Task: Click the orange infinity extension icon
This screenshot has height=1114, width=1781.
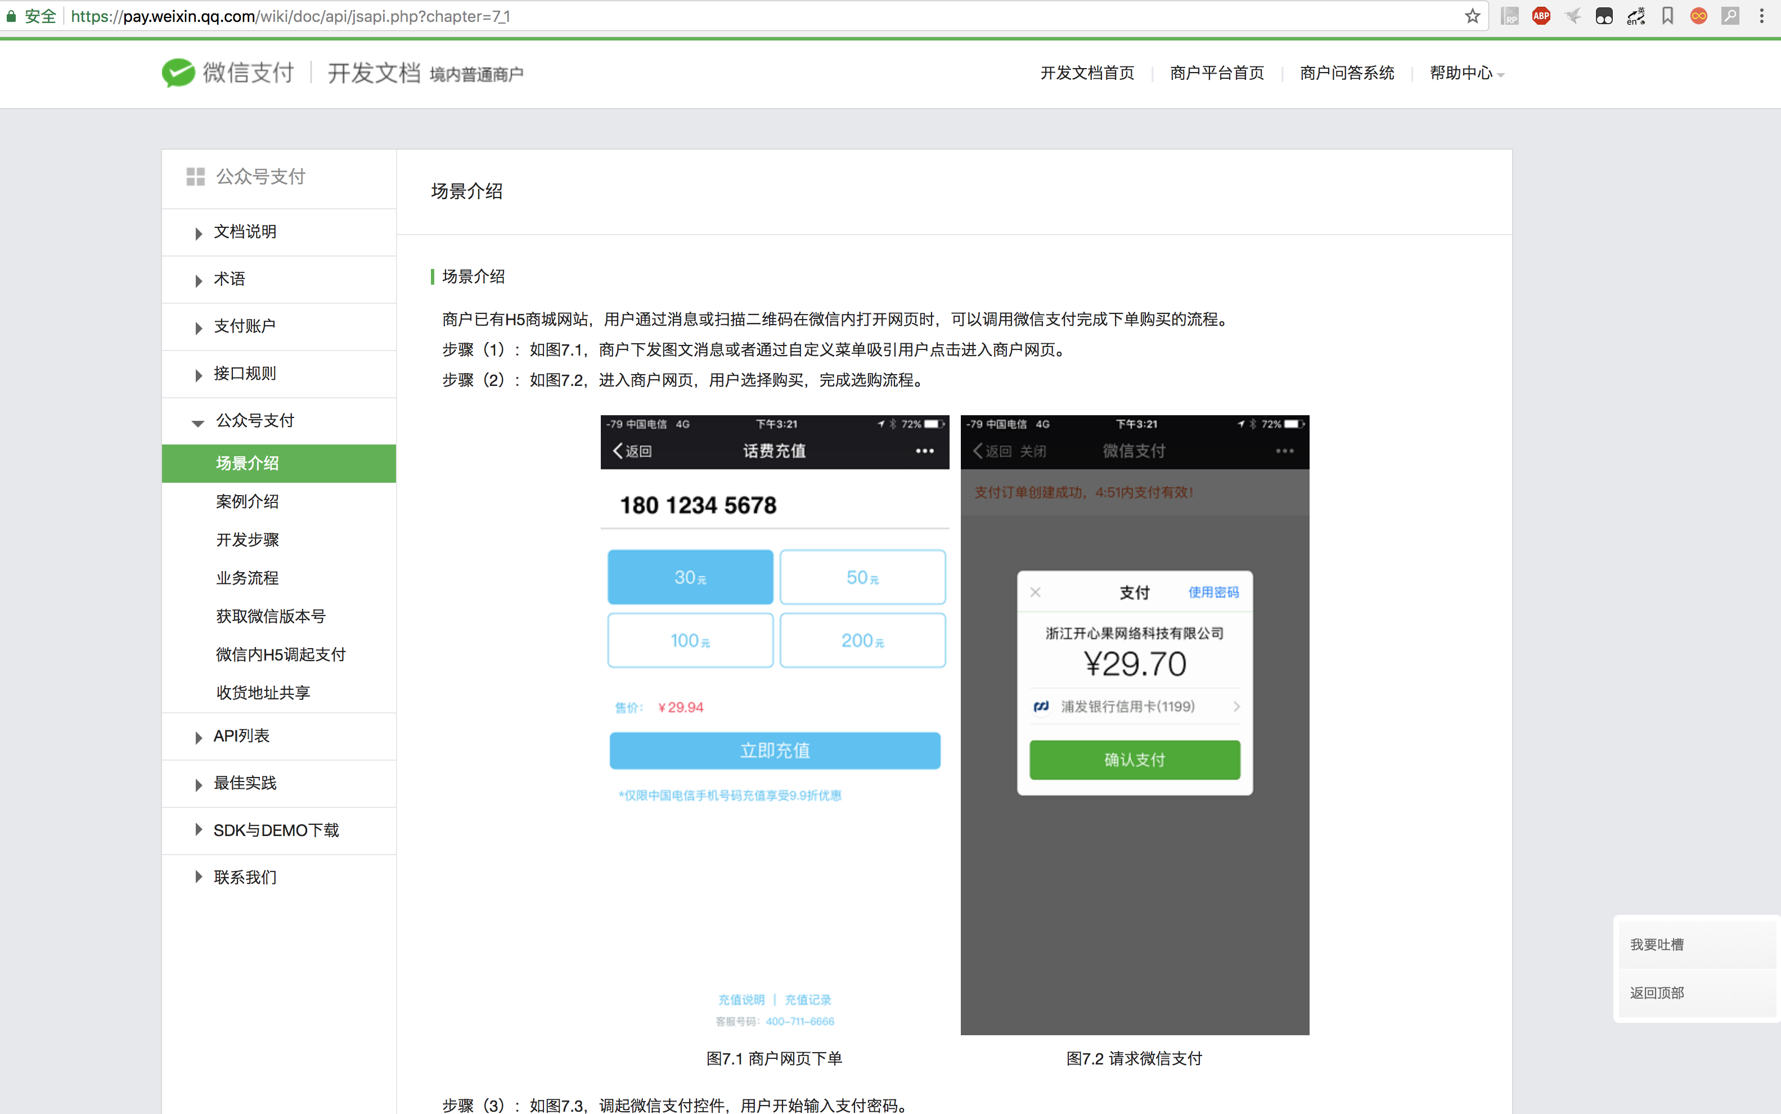Action: tap(1698, 16)
